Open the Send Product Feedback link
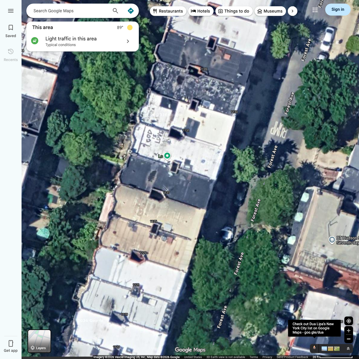359x359 pixels. coord(292,357)
